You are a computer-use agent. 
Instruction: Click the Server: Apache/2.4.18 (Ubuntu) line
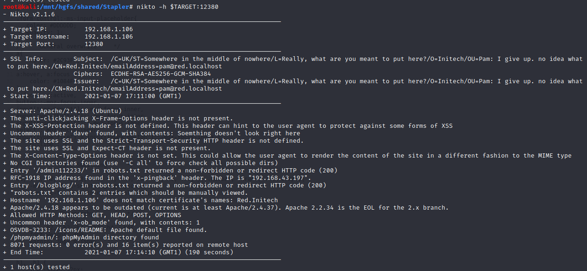[x=66, y=111]
